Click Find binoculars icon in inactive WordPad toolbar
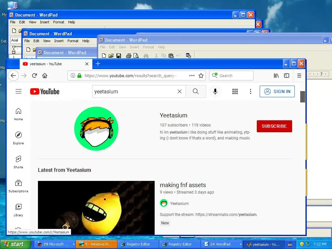Viewport: 332px width, 249px height. point(146,56)
